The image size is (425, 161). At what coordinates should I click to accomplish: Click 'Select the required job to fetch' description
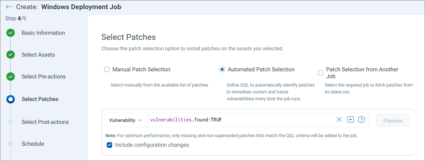click(369, 88)
